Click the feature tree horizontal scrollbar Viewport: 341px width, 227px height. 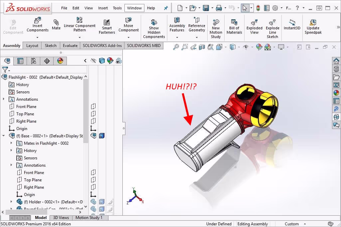tap(27, 212)
